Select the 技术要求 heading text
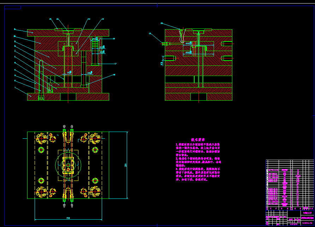Image resolution: width=315 pixels, height=227 pixels. [x=198, y=140]
